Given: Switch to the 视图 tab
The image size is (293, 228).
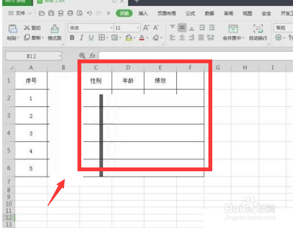Looking at the screenshot, I should tap(247, 13).
